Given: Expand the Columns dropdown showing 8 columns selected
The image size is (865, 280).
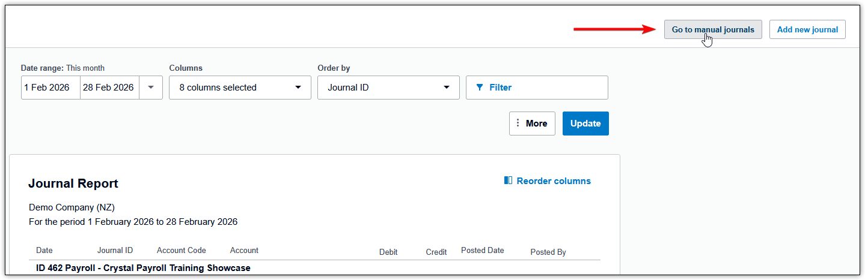Looking at the screenshot, I should tap(240, 88).
